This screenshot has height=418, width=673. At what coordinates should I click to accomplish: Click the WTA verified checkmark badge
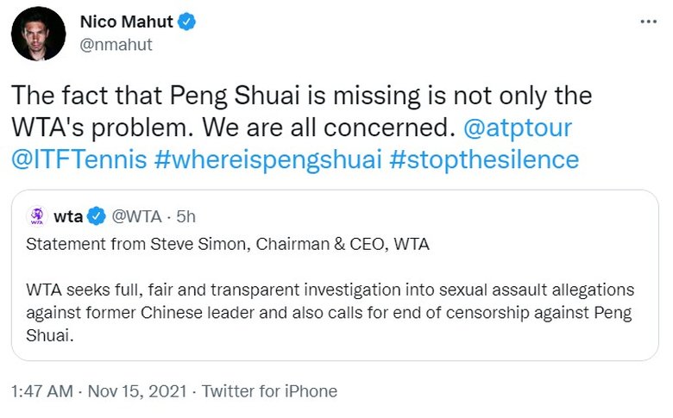(x=98, y=215)
